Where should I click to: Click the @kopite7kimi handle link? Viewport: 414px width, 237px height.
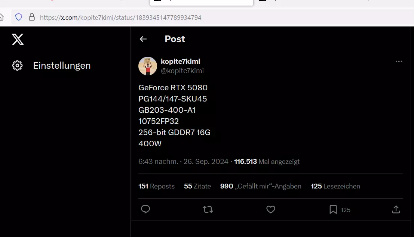click(182, 71)
